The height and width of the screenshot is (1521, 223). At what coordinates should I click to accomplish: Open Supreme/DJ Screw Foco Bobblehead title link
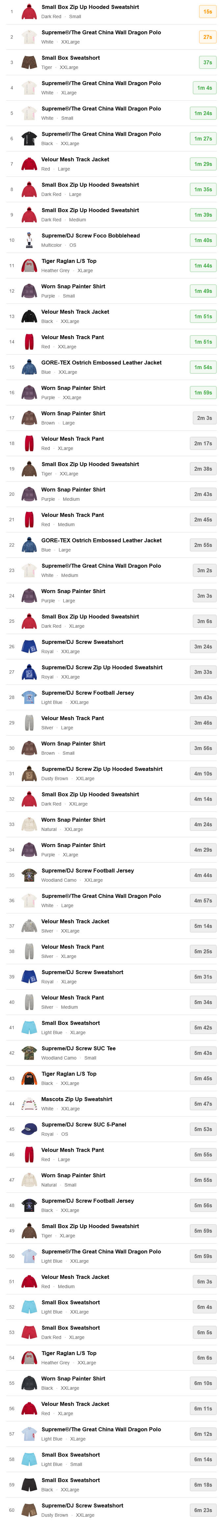point(90,236)
